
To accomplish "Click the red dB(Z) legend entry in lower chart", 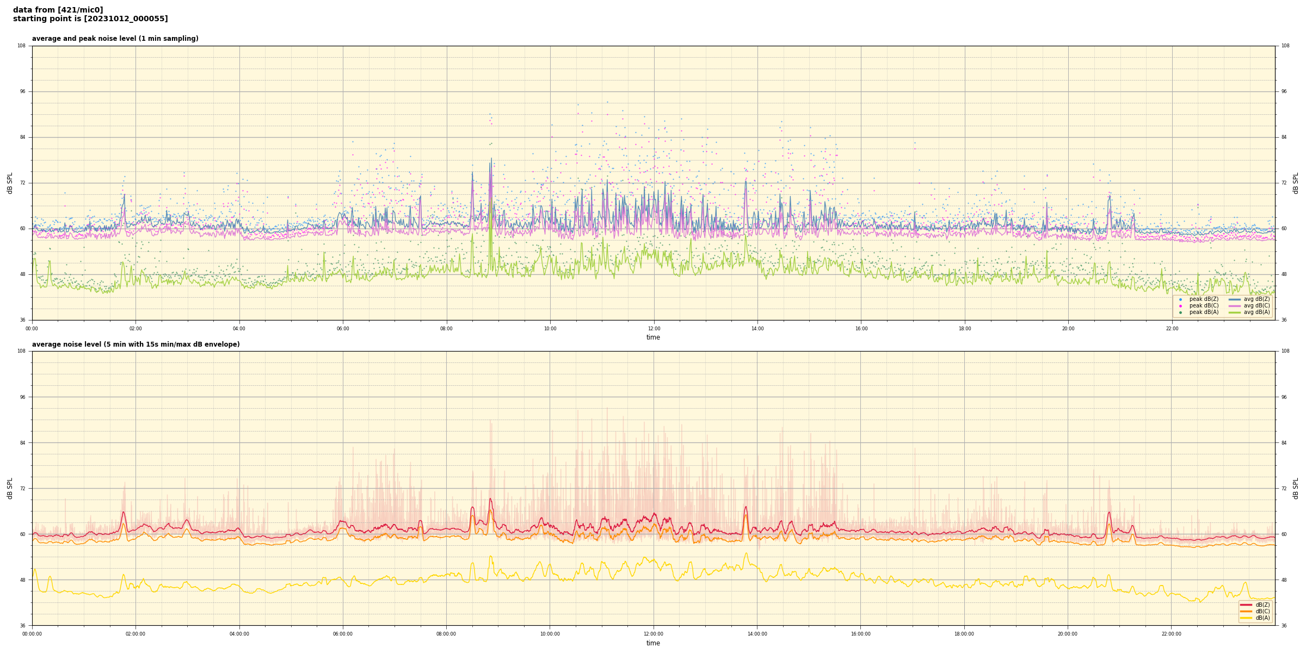I will [1246, 605].
